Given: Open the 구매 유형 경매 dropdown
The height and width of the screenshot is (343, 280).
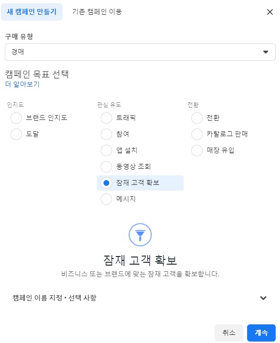Looking at the screenshot, I should [140, 52].
